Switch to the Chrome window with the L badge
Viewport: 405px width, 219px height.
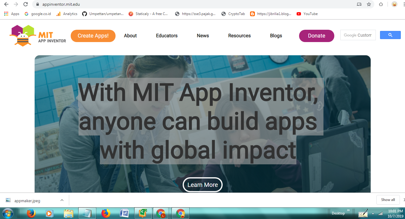161,213
